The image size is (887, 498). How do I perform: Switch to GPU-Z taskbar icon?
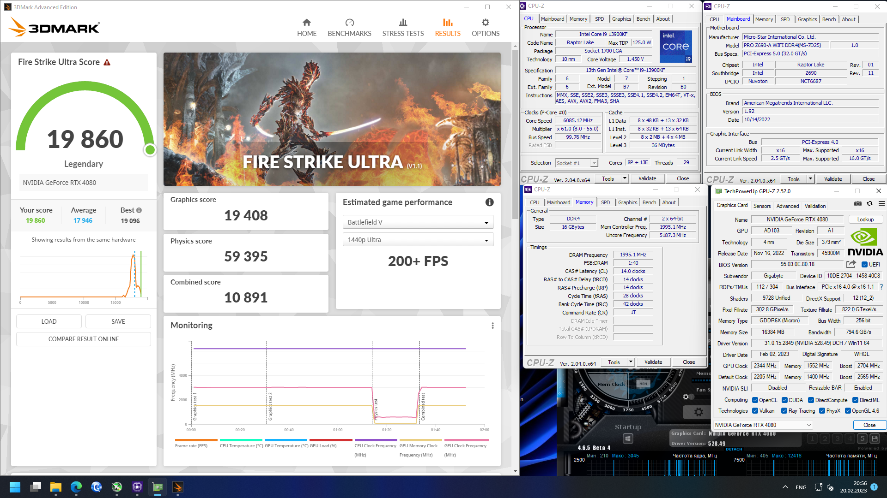click(158, 487)
